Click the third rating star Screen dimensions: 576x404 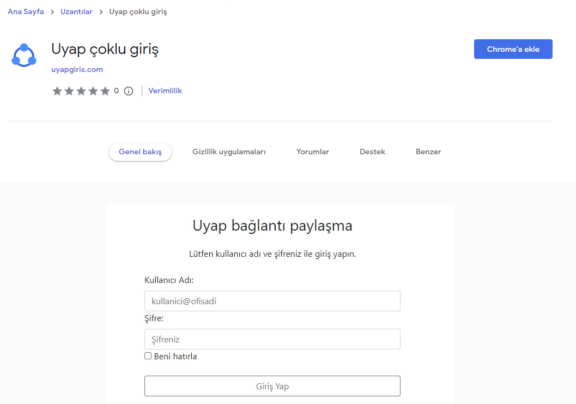tap(81, 91)
